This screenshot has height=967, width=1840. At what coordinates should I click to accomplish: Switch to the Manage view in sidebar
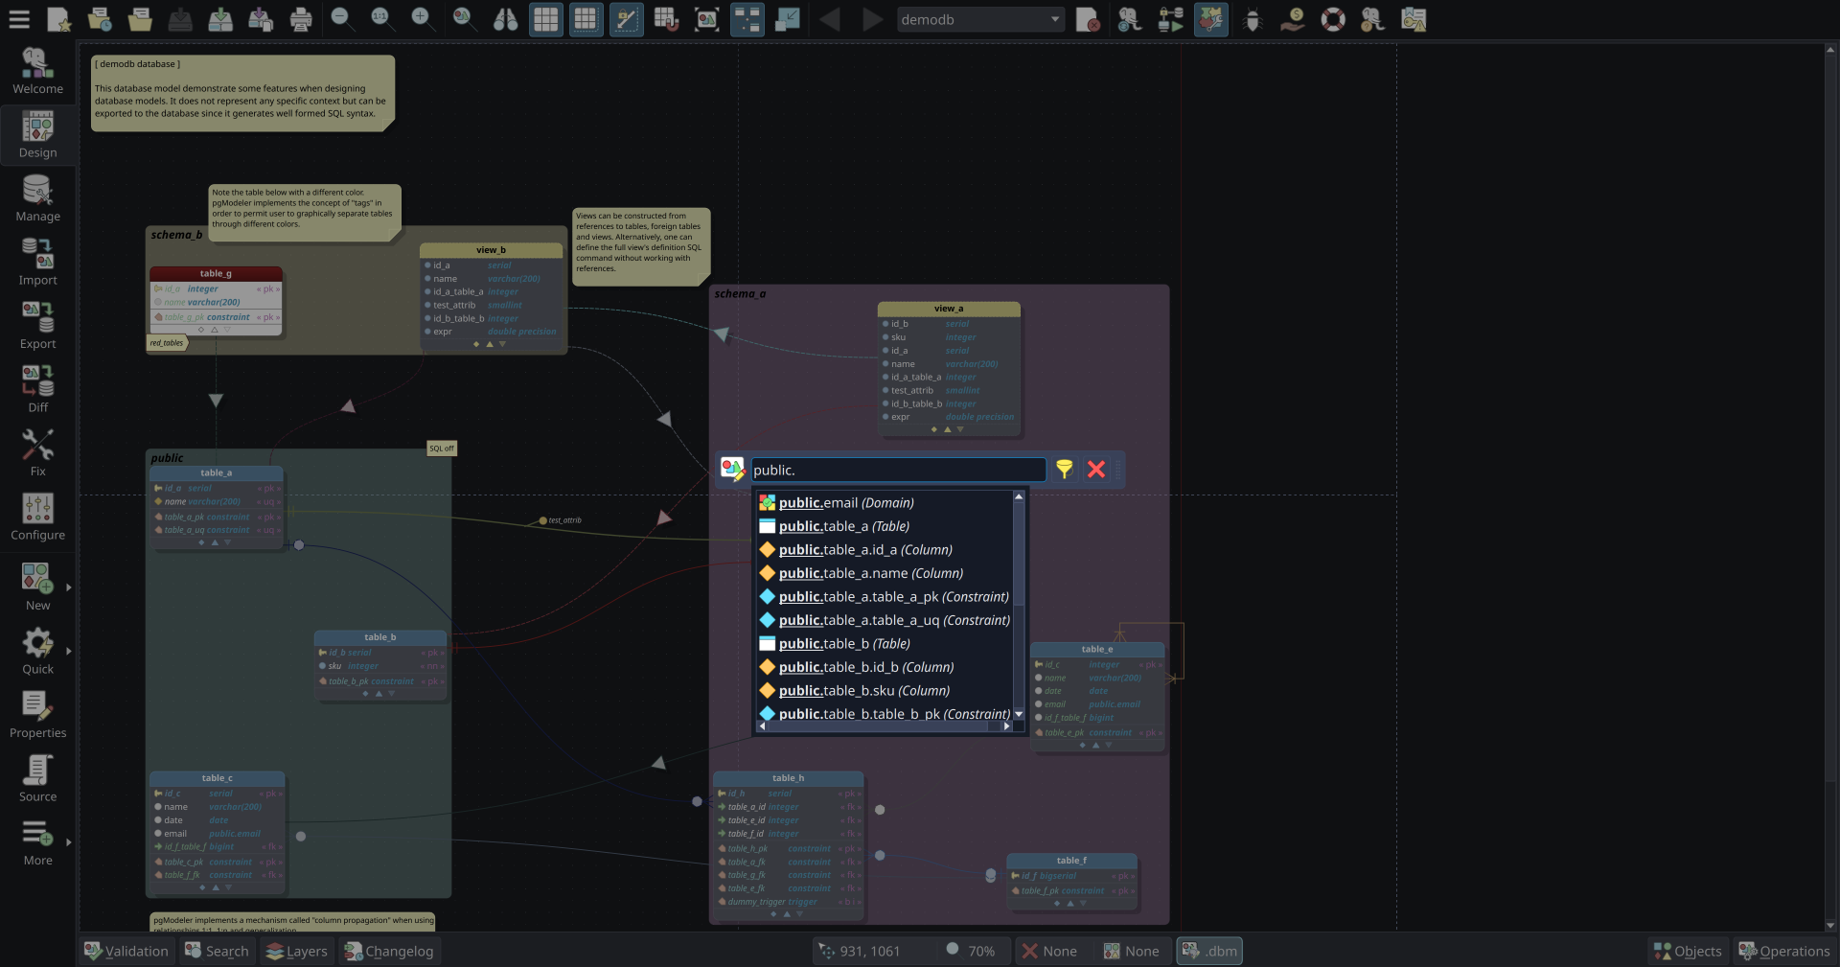37,198
